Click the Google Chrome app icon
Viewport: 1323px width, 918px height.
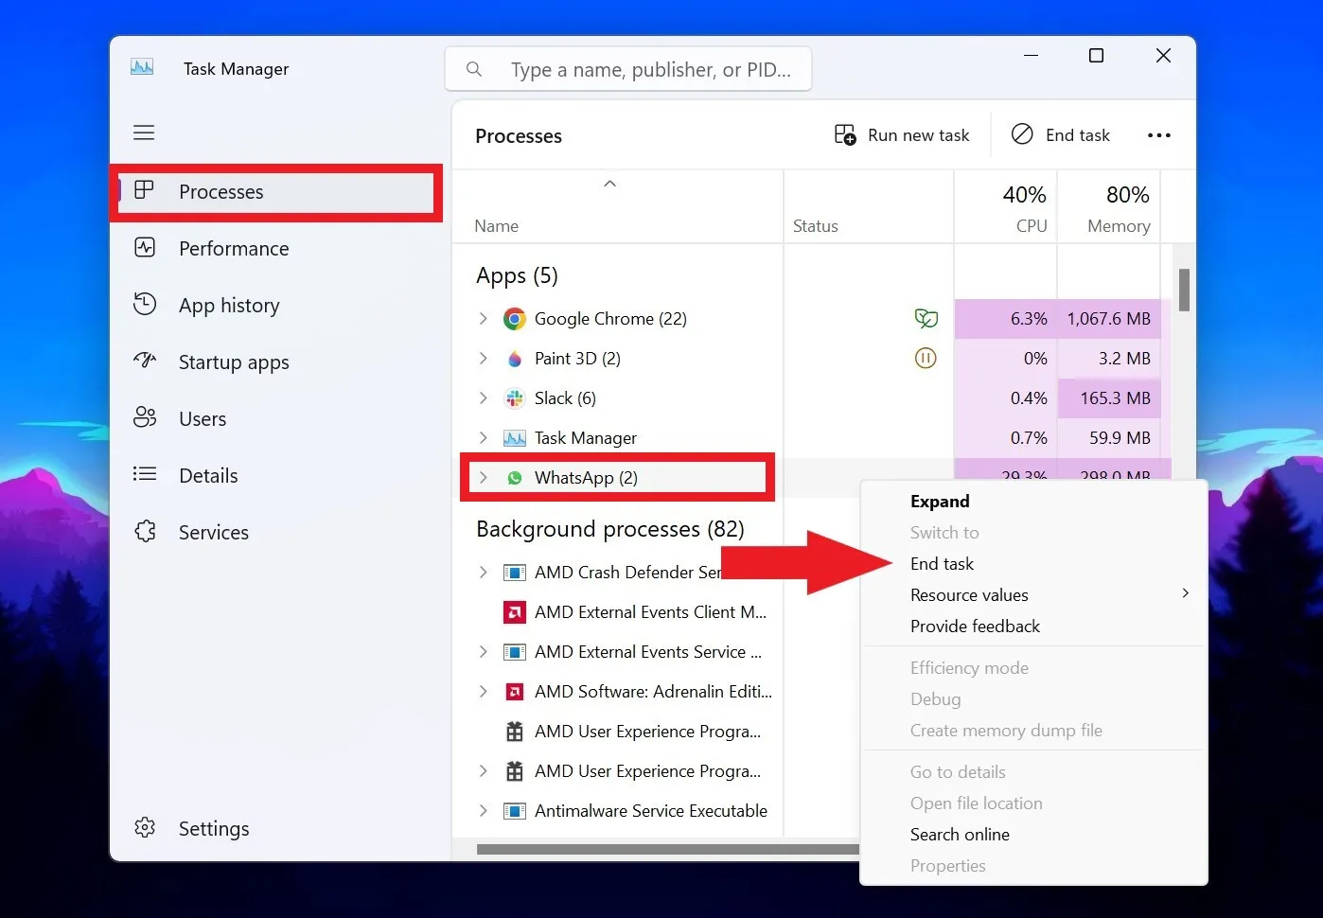tap(514, 319)
